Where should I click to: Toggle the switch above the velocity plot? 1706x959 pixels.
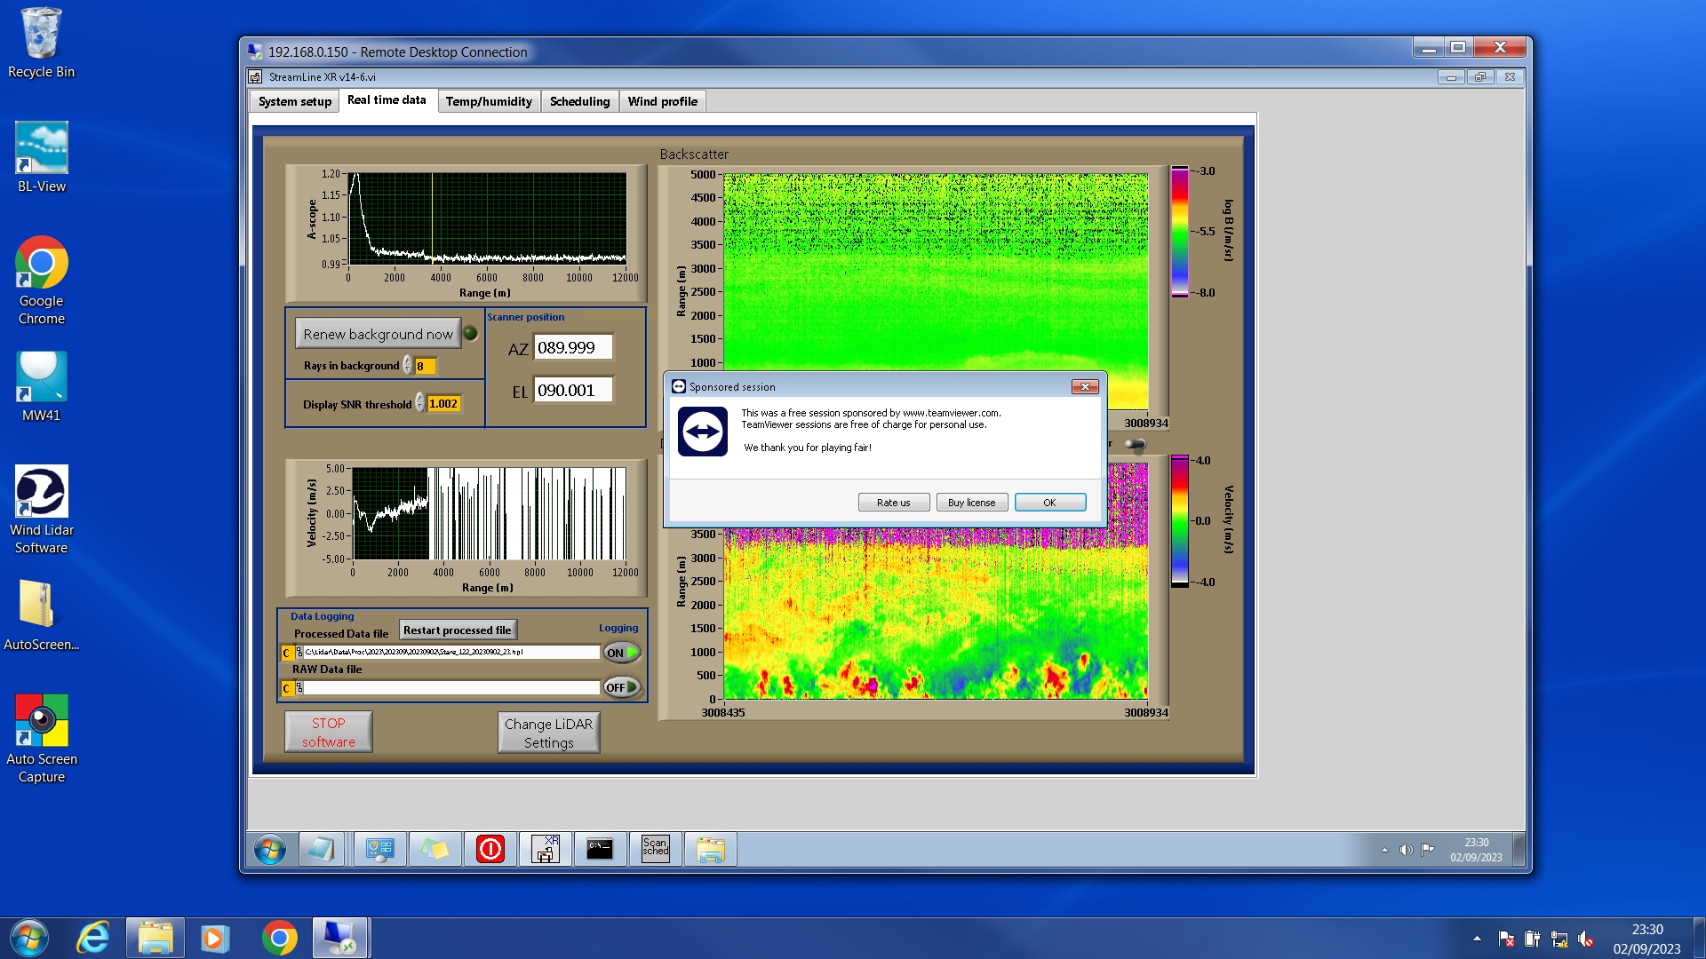tap(1135, 444)
